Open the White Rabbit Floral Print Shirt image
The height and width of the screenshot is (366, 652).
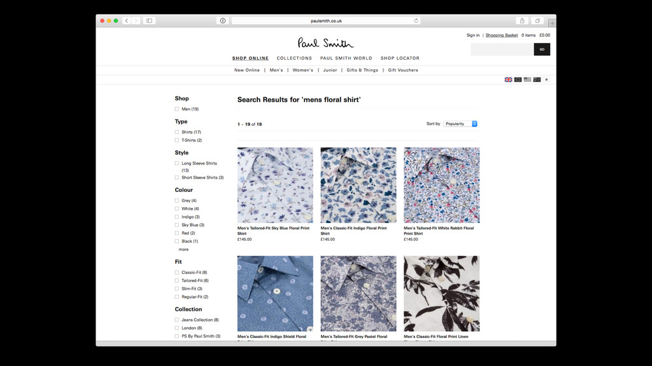point(442,185)
